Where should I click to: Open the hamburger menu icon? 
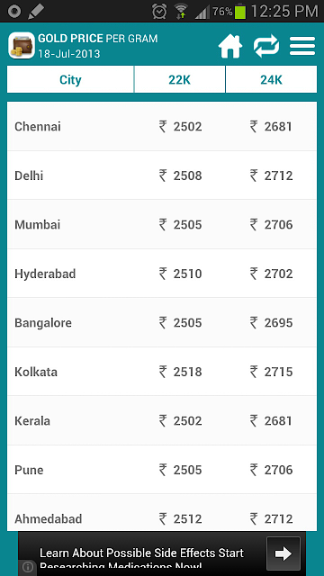tap(302, 46)
